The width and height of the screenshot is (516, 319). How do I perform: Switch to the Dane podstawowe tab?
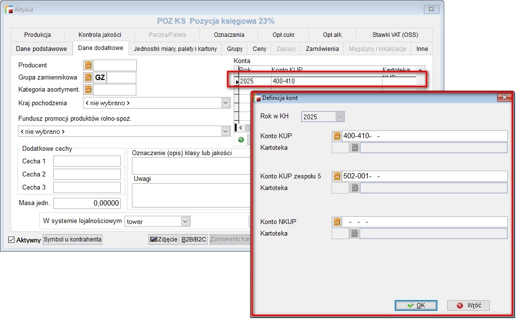(x=41, y=49)
